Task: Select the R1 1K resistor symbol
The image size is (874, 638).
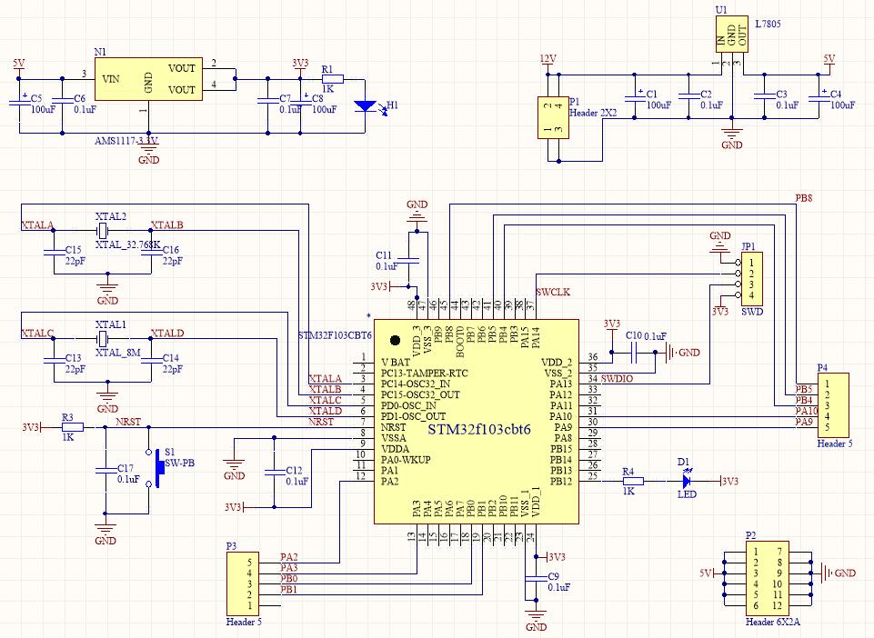Action: 332,79
